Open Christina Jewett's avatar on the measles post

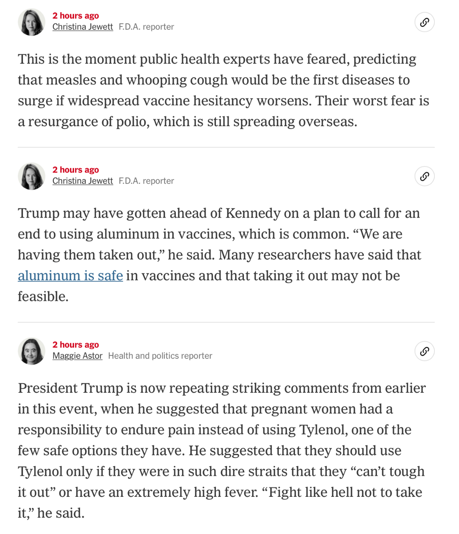32,22
